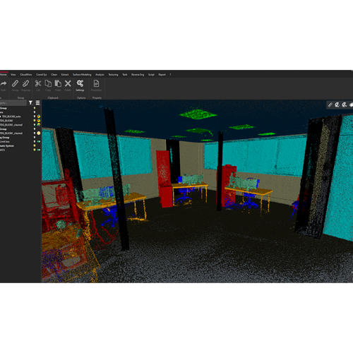This screenshot has width=353, height=353.
Task: Open the Analysis ribbon tab
Action: click(x=100, y=75)
